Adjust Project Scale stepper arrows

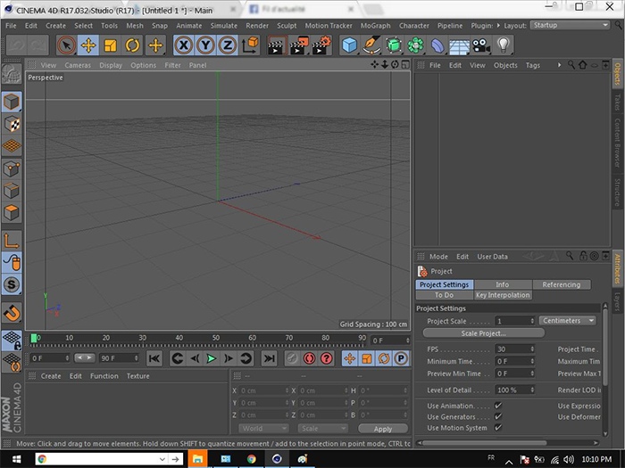[x=532, y=321]
